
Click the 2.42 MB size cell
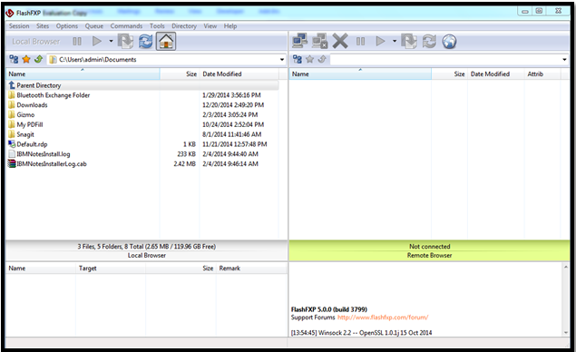(185, 164)
